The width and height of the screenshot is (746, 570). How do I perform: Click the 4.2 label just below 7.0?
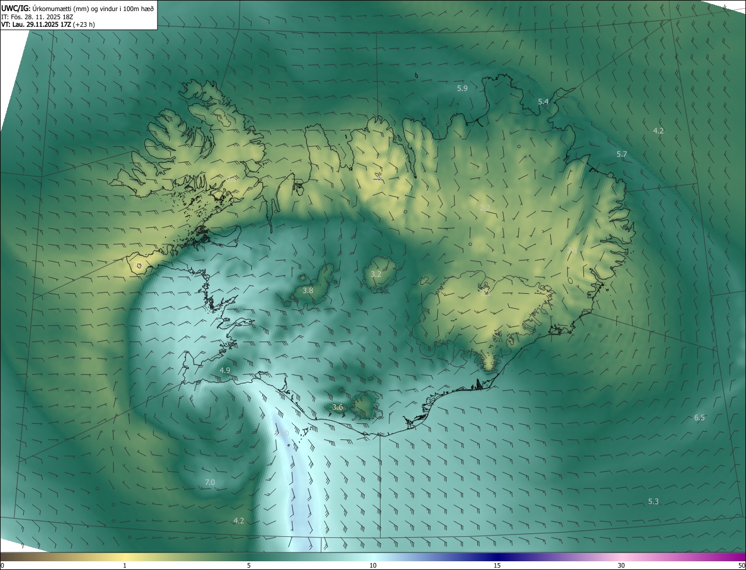click(x=238, y=521)
